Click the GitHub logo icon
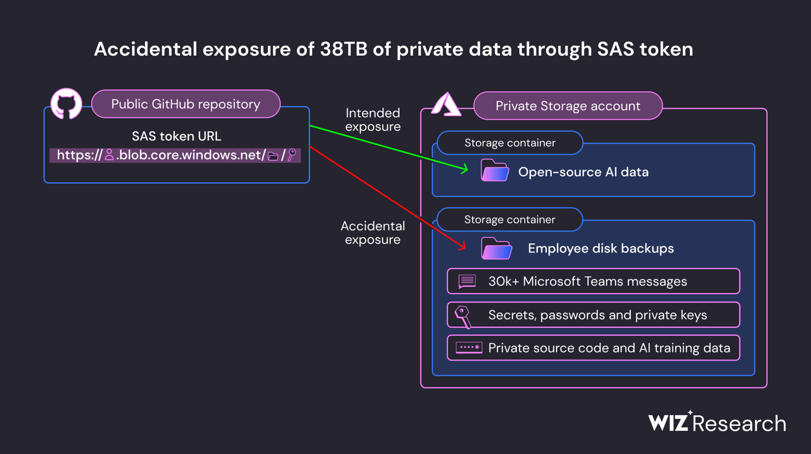The image size is (811, 454). (x=66, y=104)
